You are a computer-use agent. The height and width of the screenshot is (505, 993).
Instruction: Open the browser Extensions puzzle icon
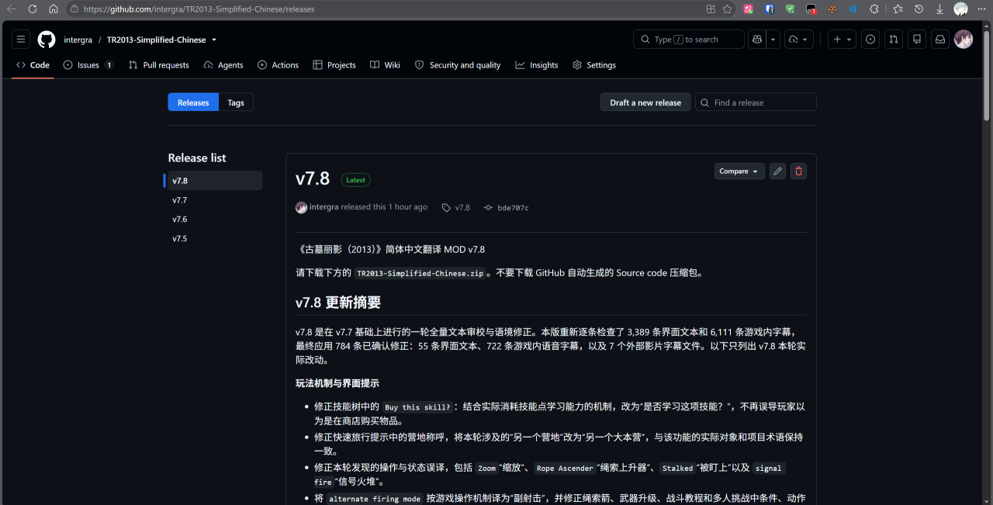click(874, 9)
